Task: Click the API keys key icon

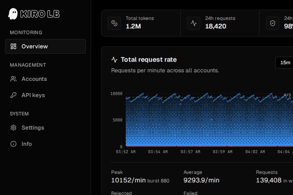Action: (13, 95)
